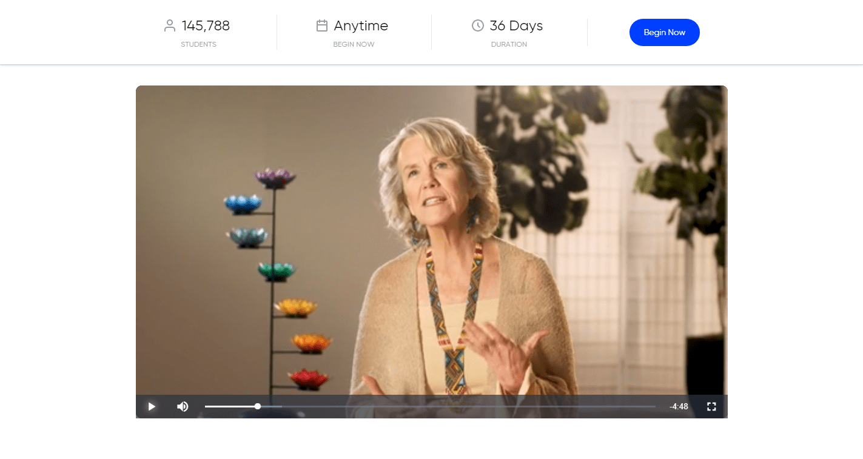This screenshot has width=863, height=459.
Task: Click the DURATION label
Action: point(509,44)
